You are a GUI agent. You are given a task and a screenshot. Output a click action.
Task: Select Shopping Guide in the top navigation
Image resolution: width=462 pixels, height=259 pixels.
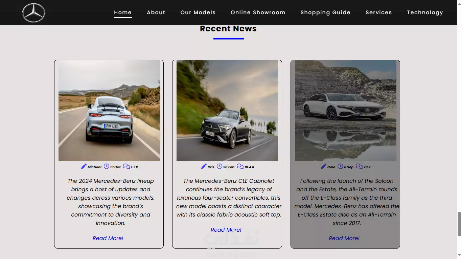(325, 12)
